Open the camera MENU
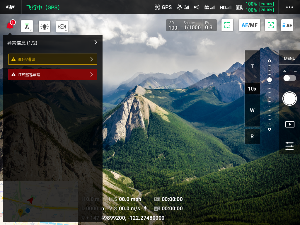The height and width of the screenshot is (225, 300). pyautogui.click(x=289, y=58)
